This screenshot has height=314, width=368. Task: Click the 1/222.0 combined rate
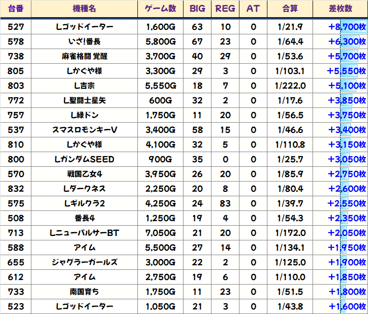coord(290,86)
